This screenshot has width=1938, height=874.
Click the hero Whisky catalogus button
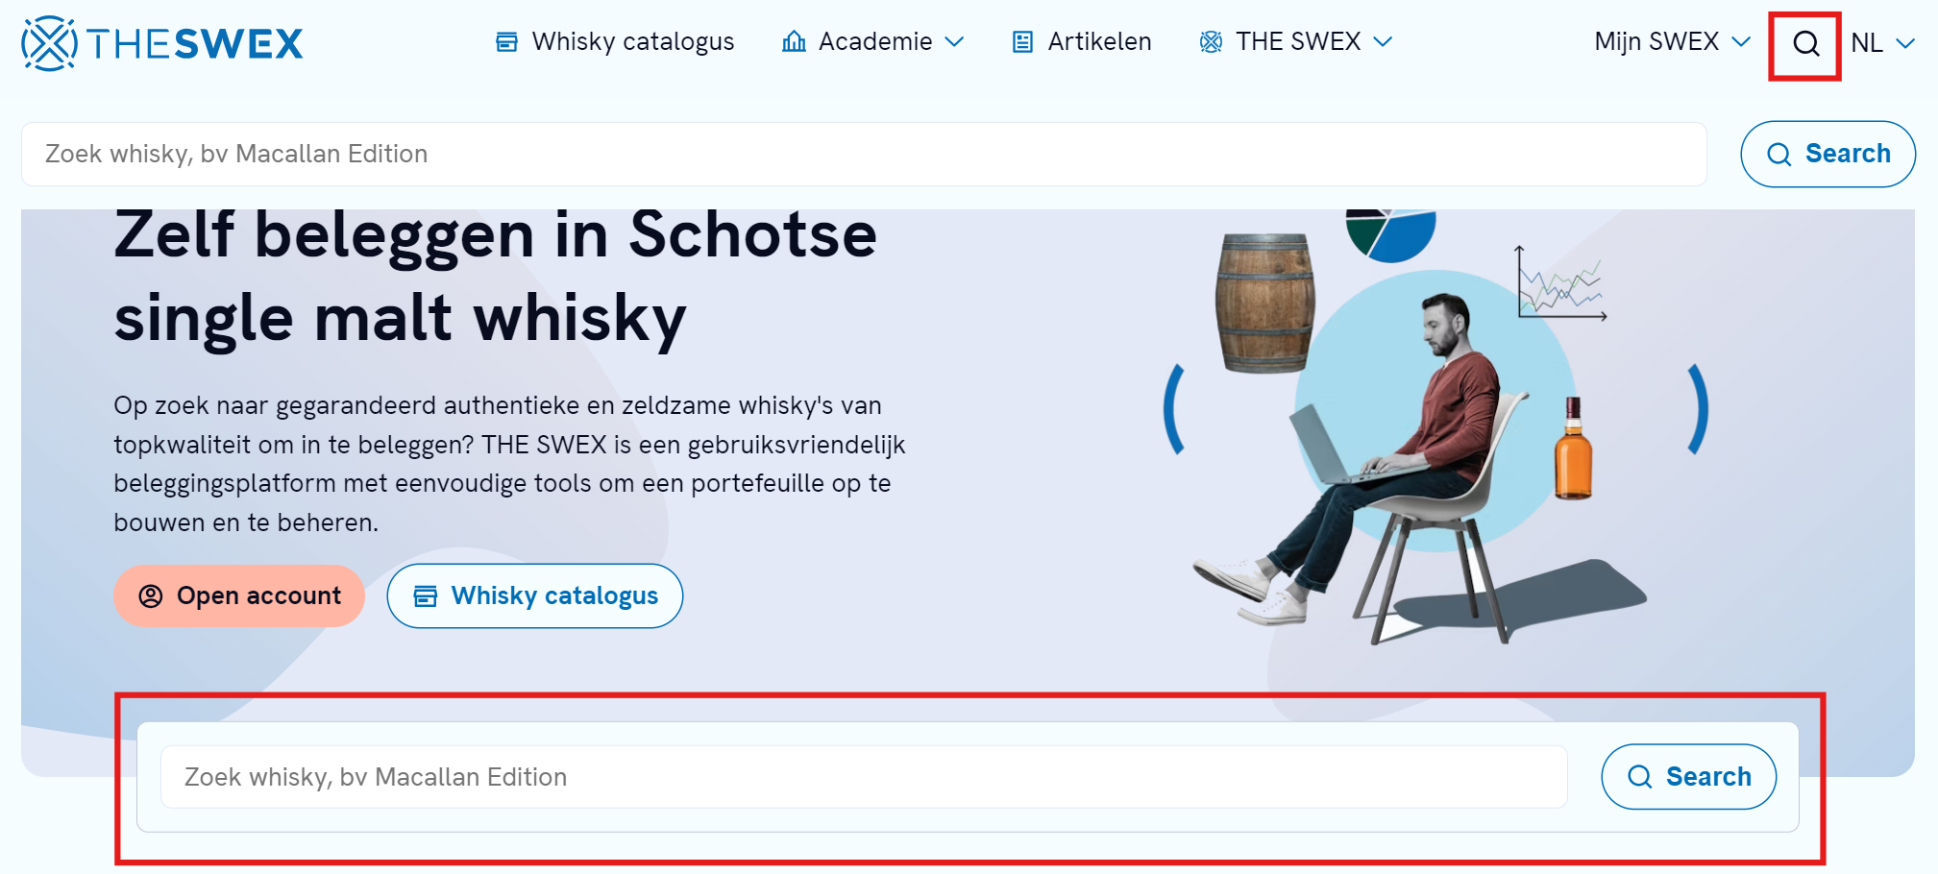(535, 595)
